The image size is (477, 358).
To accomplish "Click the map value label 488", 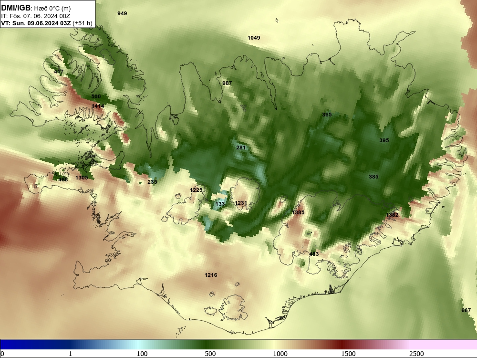I will (63, 179).
